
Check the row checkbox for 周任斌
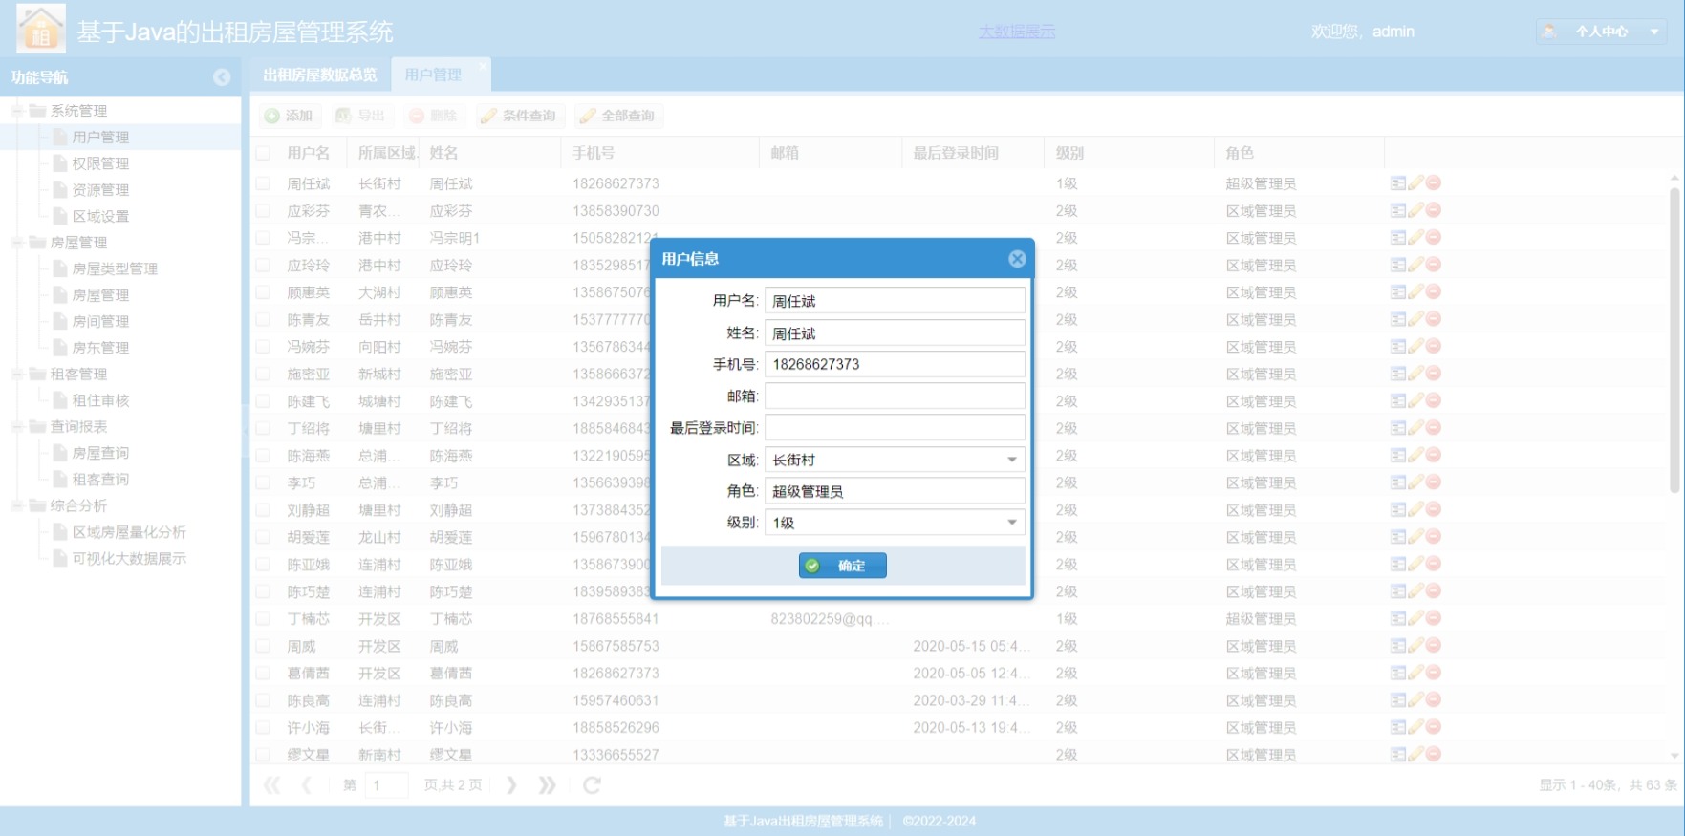264,183
